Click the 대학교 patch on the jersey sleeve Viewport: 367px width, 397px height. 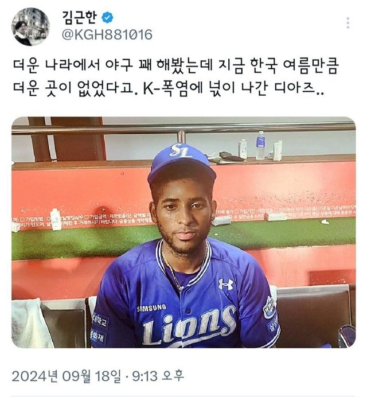pyautogui.click(x=100, y=320)
